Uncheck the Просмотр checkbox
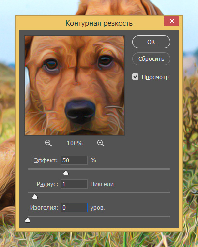Viewport: 198px width, 247px height. tap(135, 77)
